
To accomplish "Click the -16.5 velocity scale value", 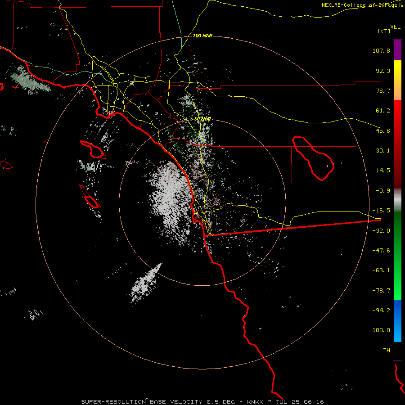I will tap(381, 211).
